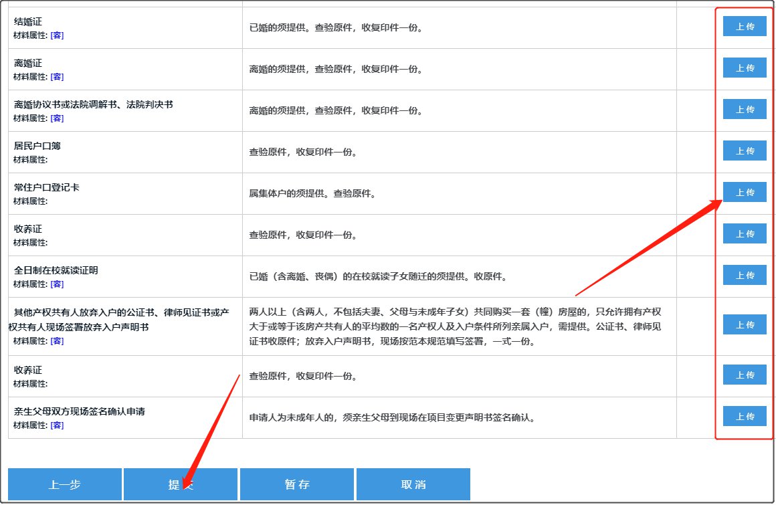Go back with 上一步 button
Viewport: 776px width, 505px height.
tap(65, 484)
